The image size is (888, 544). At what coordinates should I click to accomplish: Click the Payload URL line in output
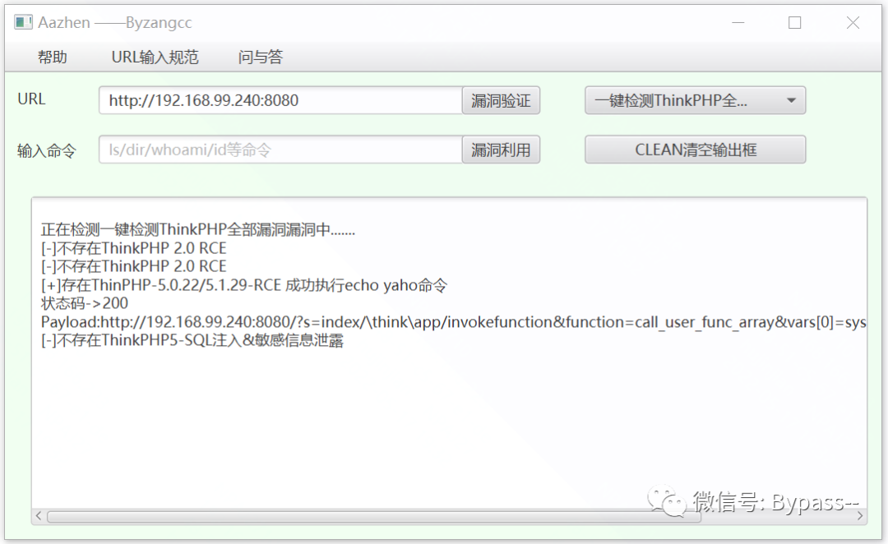[453, 322]
